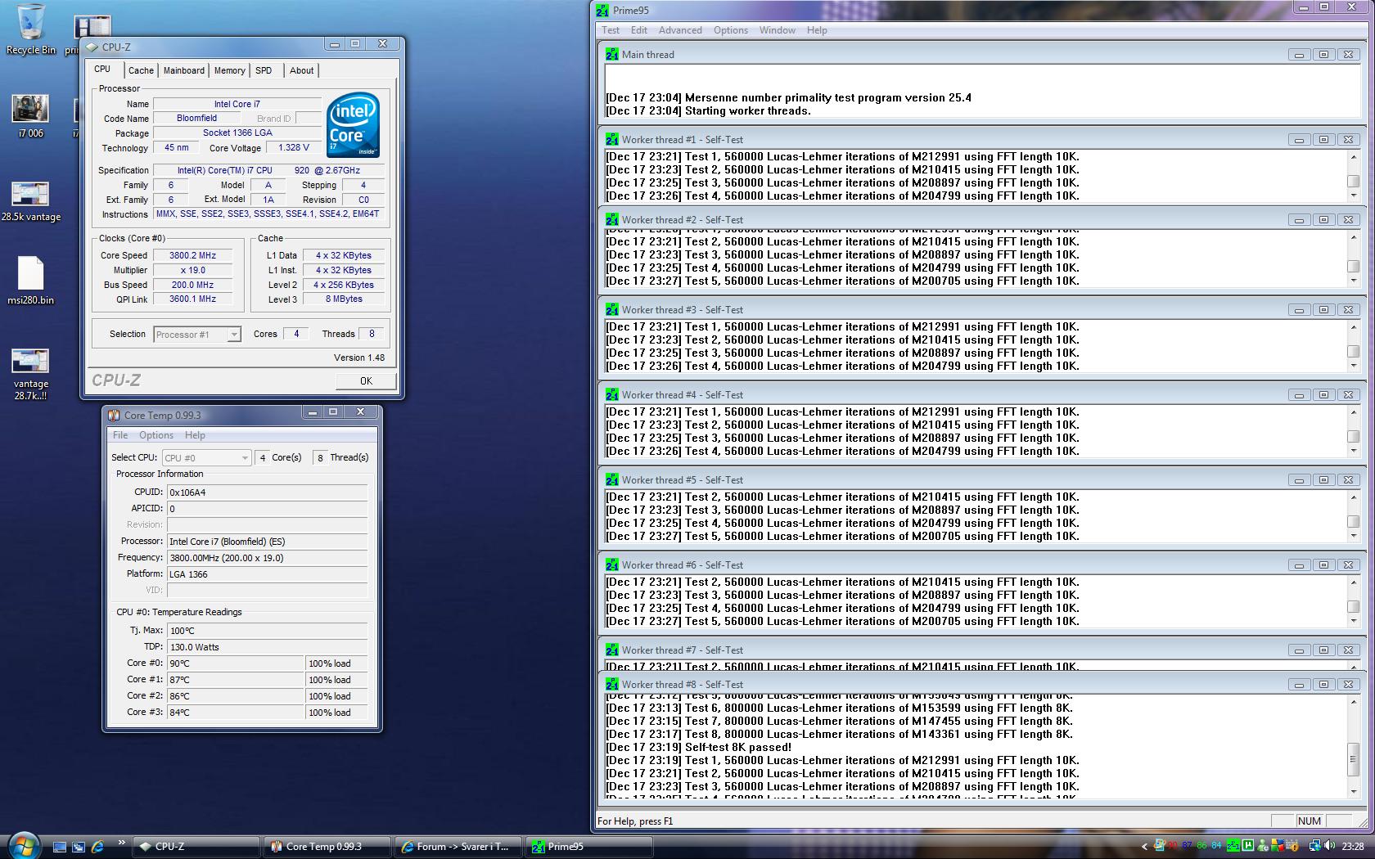Screen dimensions: 1375x859
Task: Click the Worker thread #7 window icon
Action: [611, 650]
